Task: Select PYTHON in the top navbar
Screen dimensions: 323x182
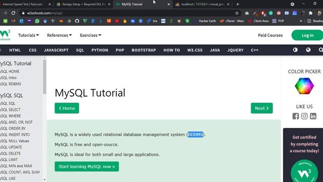Action: (100, 50)
